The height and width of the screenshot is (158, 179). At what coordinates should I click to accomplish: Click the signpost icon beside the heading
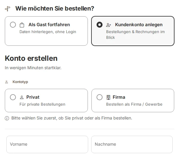[7, 9]
